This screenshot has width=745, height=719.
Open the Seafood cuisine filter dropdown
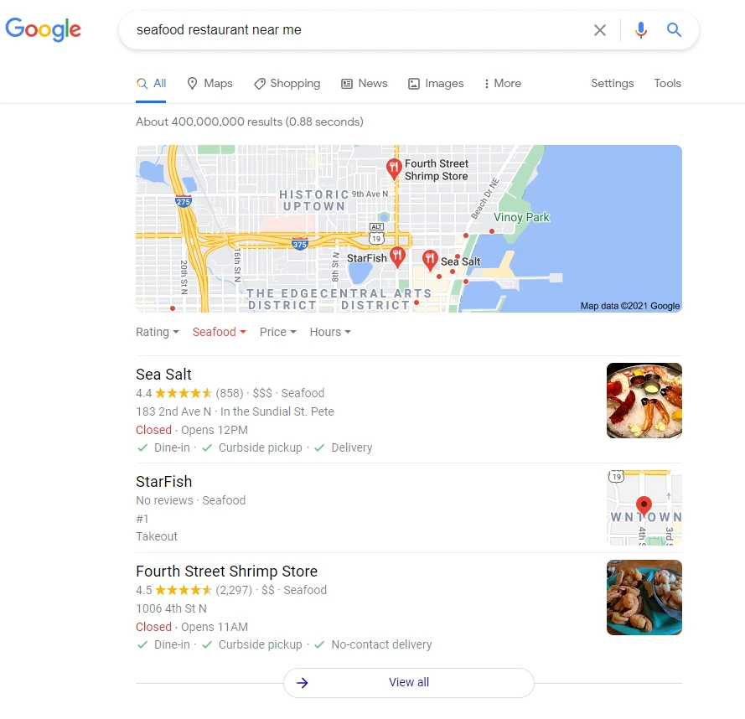tap(219, 332)
